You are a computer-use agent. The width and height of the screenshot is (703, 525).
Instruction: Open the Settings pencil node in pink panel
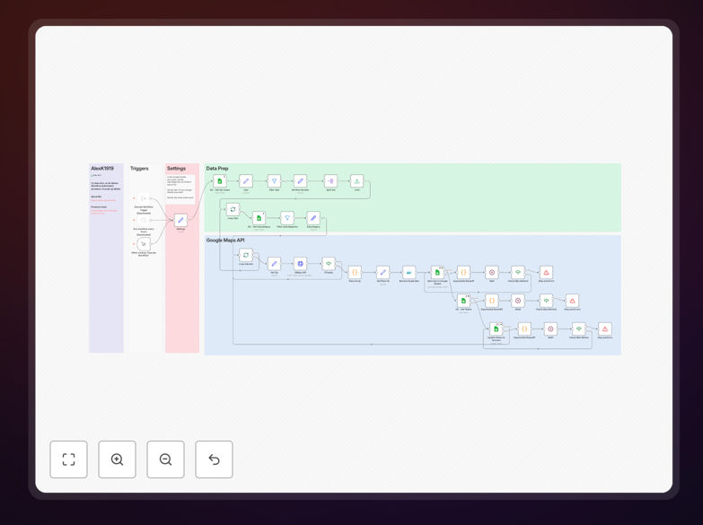point(180,220)
